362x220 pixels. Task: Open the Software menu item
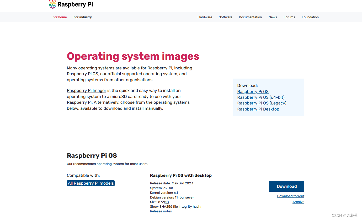click(226, 17)
